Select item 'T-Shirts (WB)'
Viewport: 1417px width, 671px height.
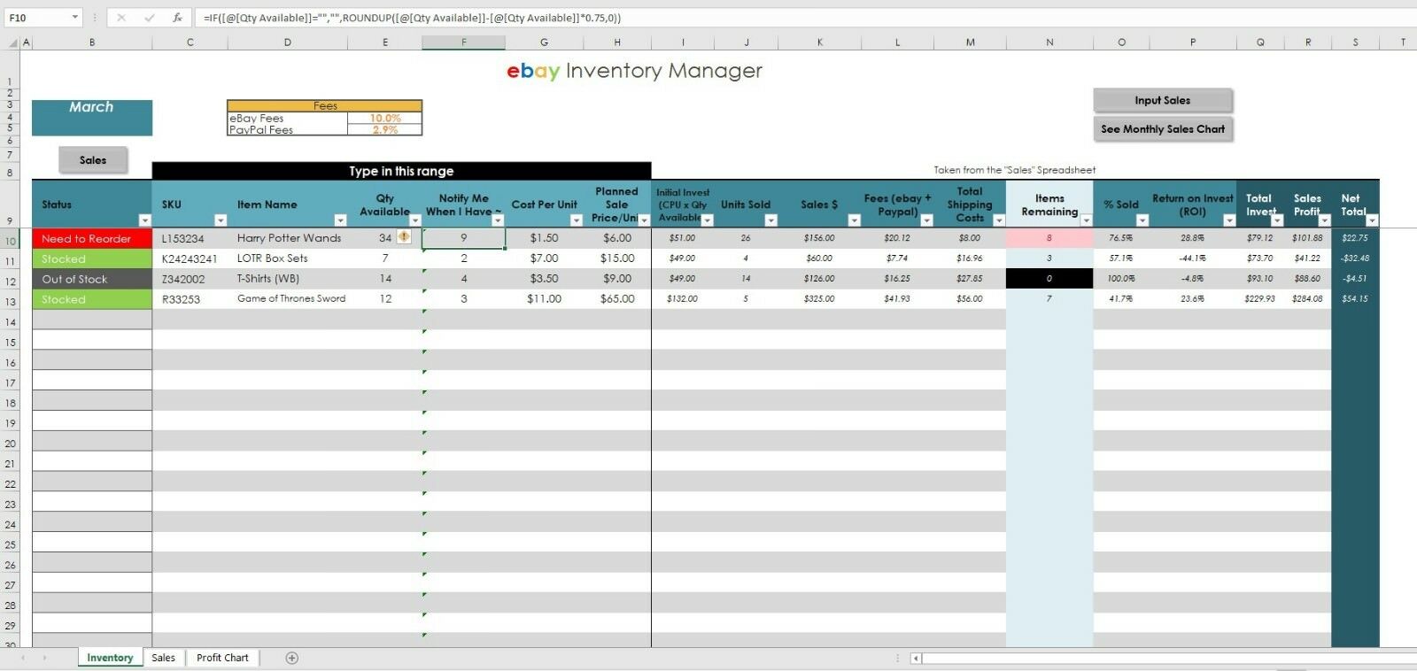point(289,279)
